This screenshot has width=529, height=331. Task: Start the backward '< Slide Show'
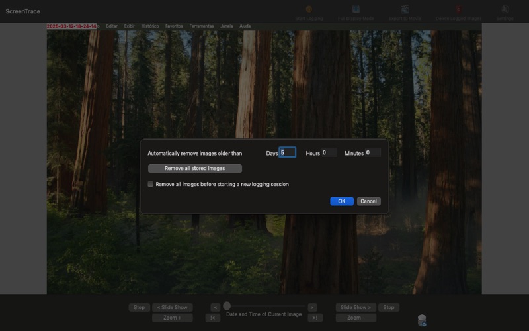pyautogui.click(x=173, y=307)
